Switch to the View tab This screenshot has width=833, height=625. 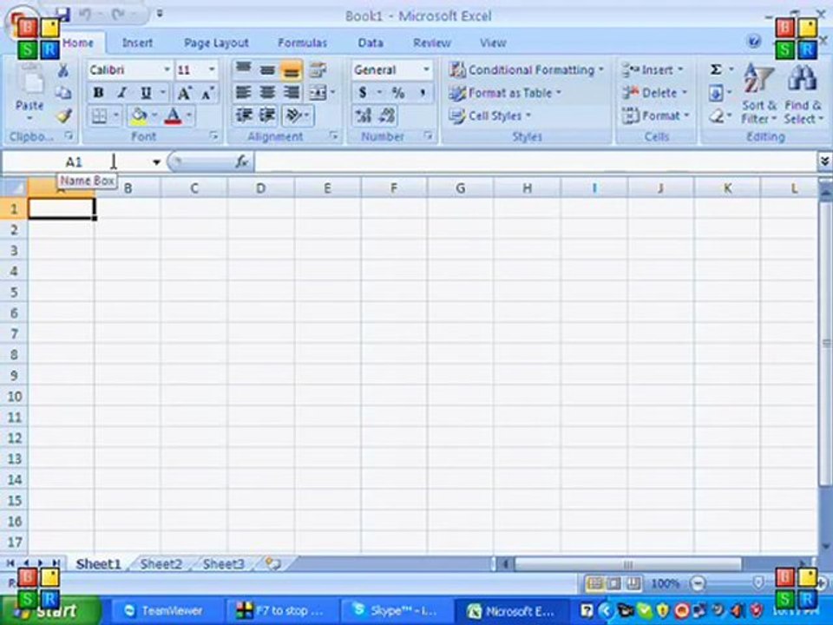(493, 43)
